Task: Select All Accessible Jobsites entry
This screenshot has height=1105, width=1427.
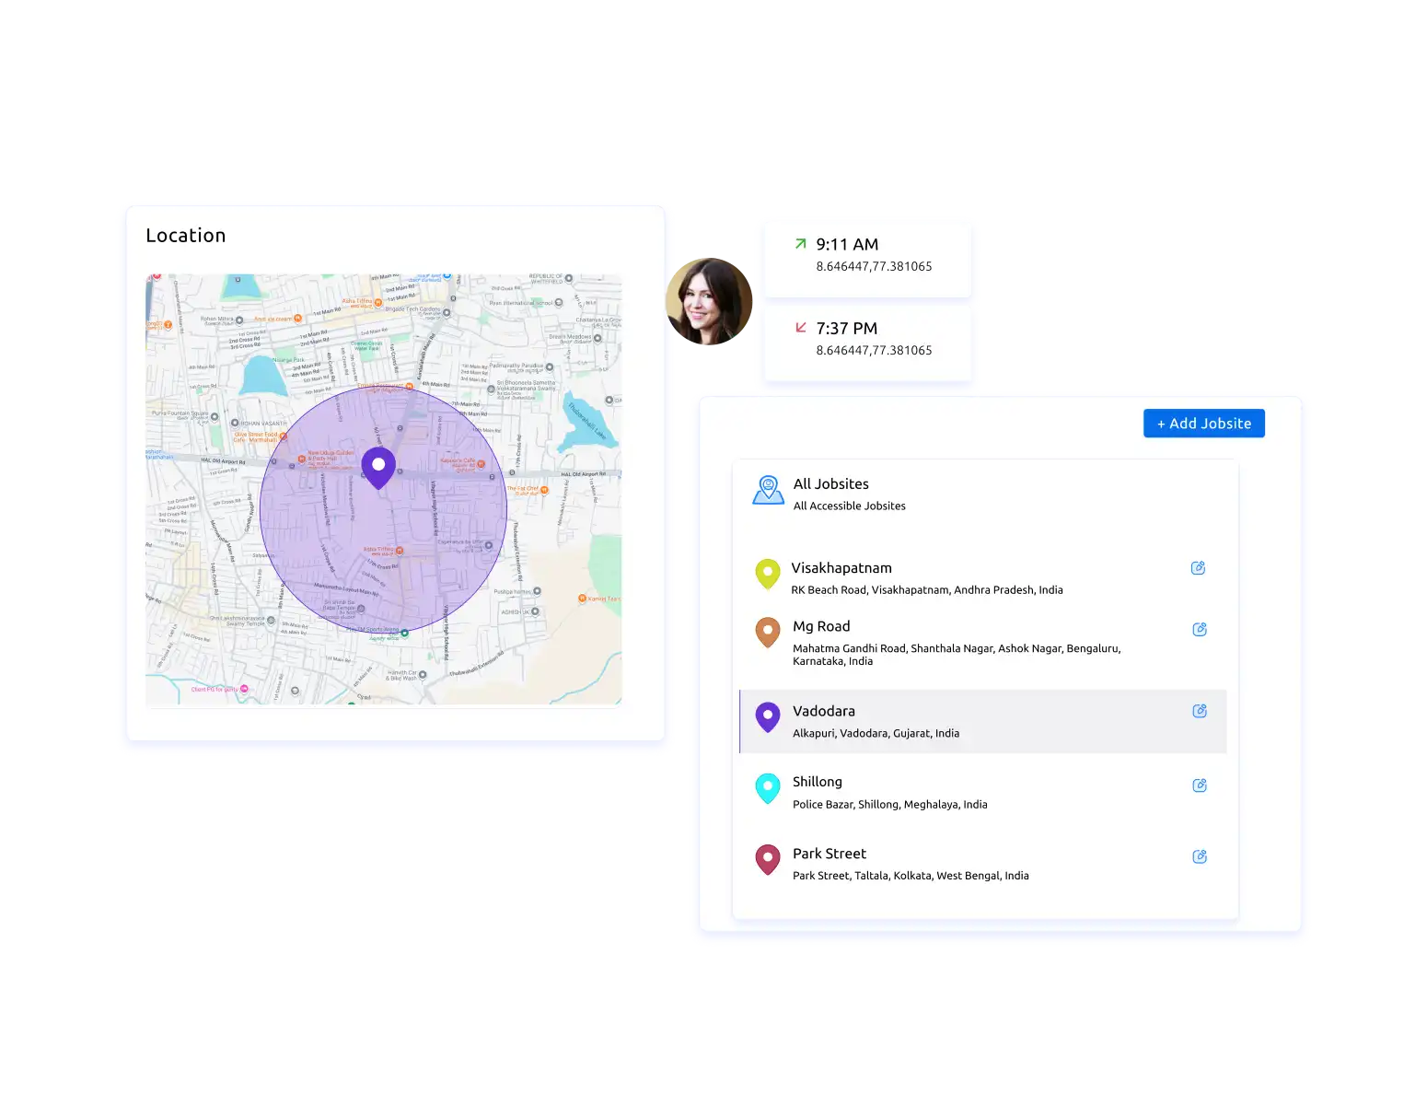Action: 849,505
